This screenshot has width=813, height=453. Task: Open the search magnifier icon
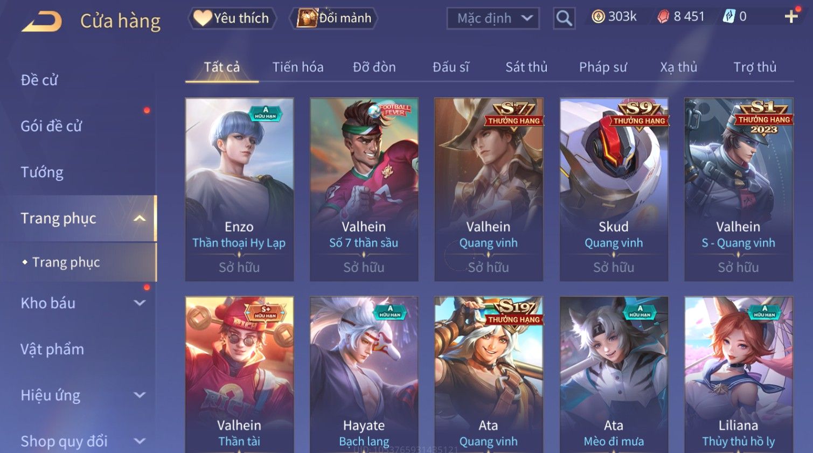pos(564,18)
